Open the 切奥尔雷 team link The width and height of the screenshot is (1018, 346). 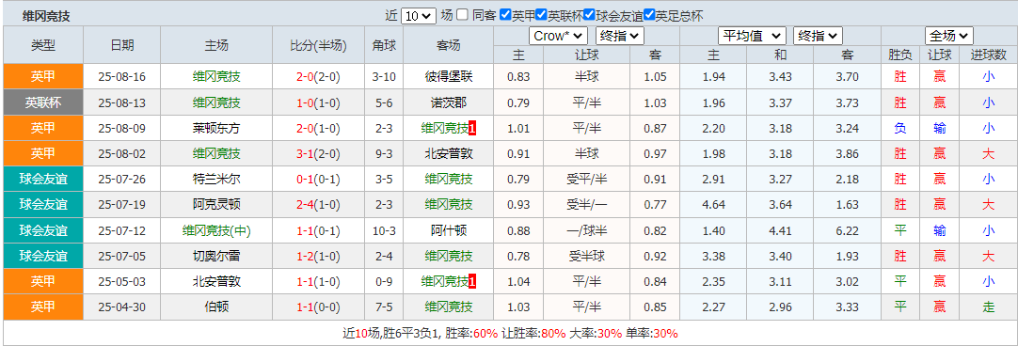coord(216,256)
